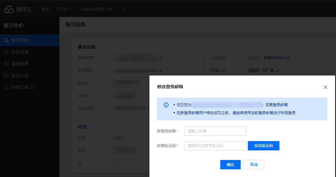Cancel with the 取消 button

[254, 165]
